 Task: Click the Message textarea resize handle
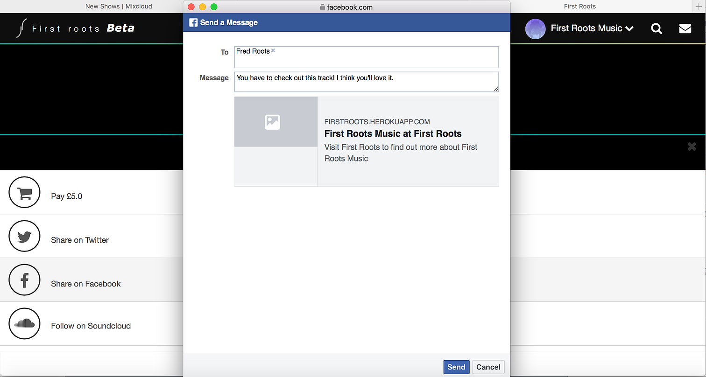pos(495,89)
